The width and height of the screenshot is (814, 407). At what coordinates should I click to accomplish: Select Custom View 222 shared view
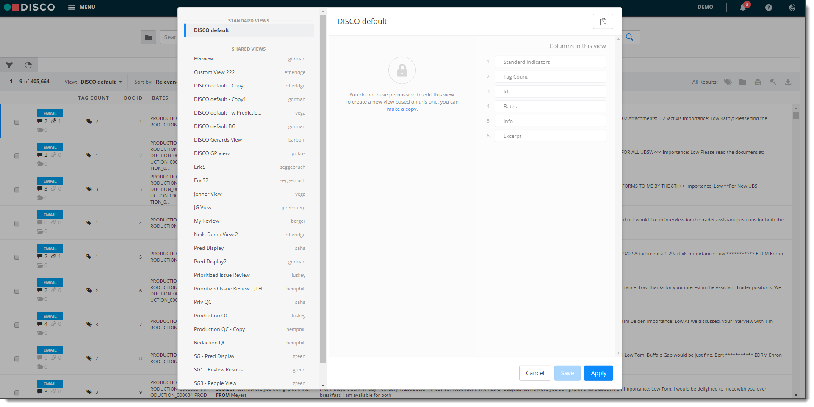pyautogui.click(x=249, y=72)
